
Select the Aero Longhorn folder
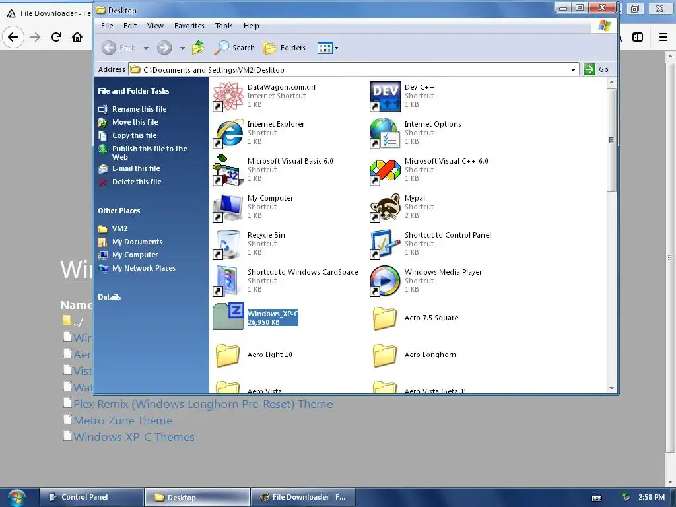point(385,355)
